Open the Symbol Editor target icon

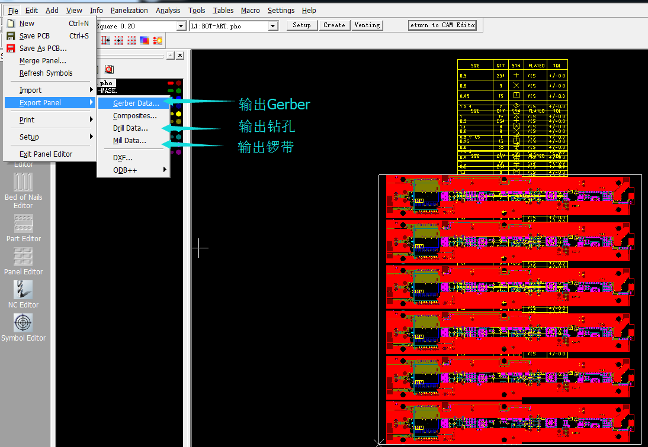[x=23, y=323]
